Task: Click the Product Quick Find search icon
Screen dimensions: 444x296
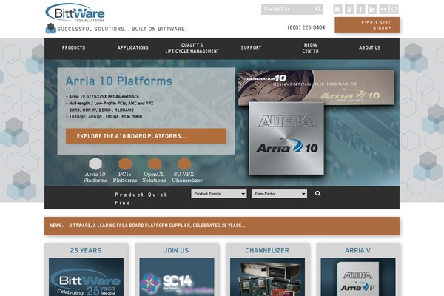Action: point(317,193)
